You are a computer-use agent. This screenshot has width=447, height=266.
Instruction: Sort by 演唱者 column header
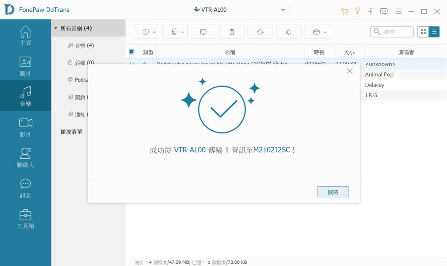coord(406,52)
